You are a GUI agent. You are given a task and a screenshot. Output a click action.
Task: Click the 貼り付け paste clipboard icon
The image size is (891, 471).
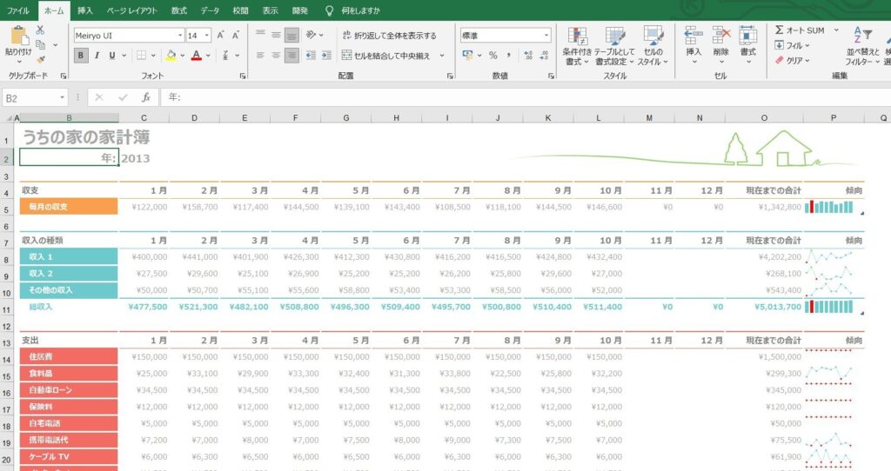(19, 36)
